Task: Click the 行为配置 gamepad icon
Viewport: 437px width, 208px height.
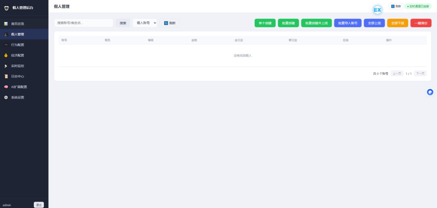Action: click(6, 45)
